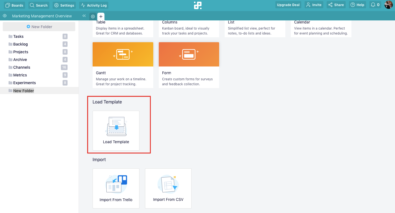This screenshot has width=395, height=213.
Task: Click the Gantt title text
Action: click(x=101, y=73)
